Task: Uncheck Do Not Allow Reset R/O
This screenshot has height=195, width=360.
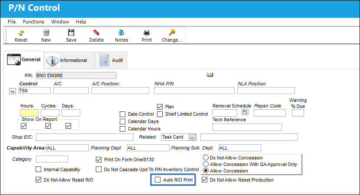Action: click(38, 180)
